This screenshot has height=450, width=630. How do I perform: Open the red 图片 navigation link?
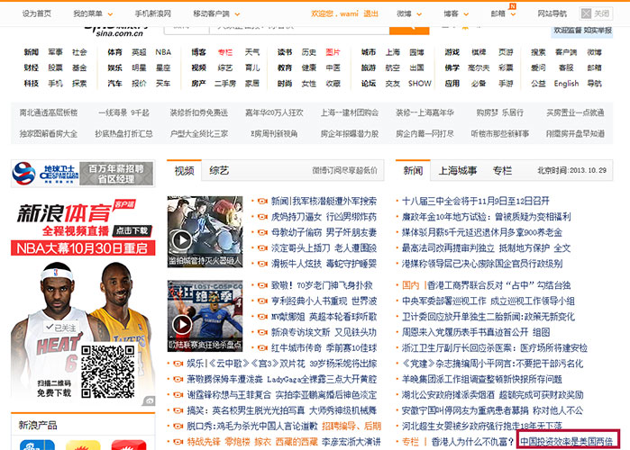pos(333,52)
